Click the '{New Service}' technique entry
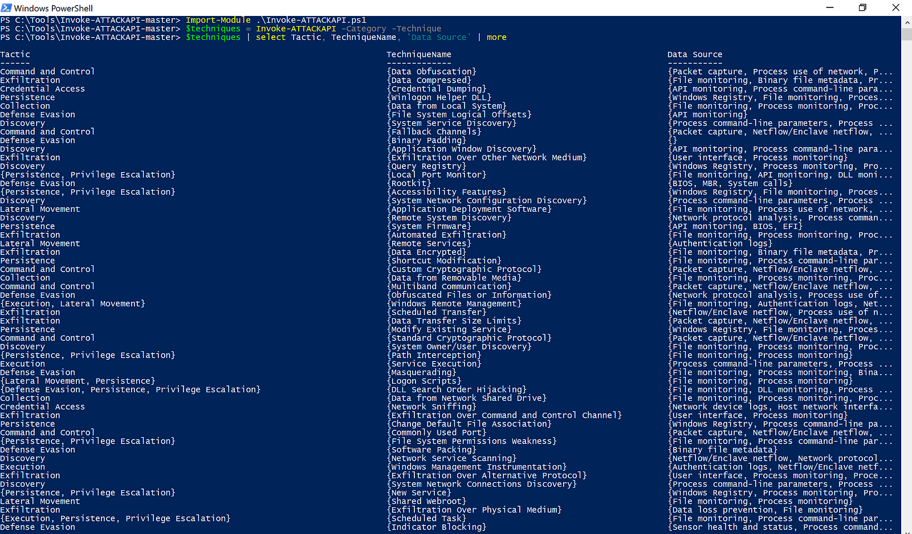 pos(419,492)
